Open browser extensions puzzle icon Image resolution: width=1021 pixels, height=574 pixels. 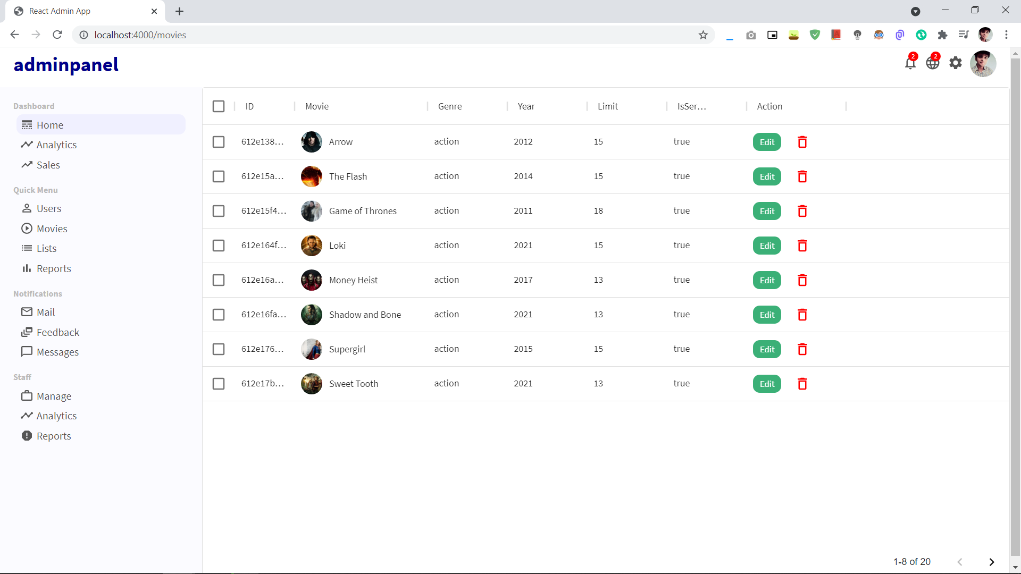(942, 35)
